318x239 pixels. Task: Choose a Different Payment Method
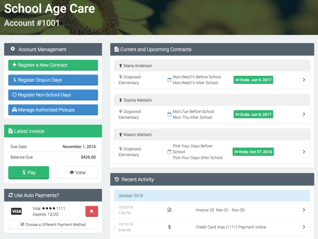point(53,224)
